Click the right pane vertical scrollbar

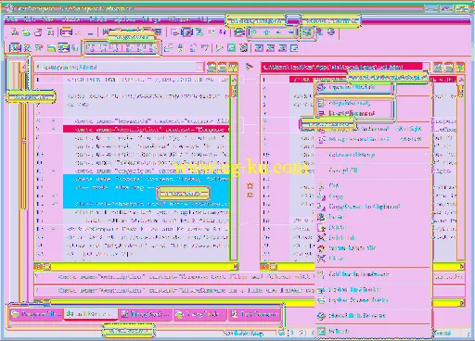point(461,169)
